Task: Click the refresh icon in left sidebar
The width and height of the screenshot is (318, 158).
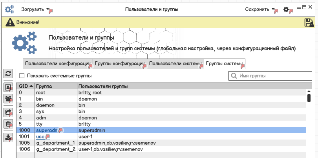Action: coord(8,73)
